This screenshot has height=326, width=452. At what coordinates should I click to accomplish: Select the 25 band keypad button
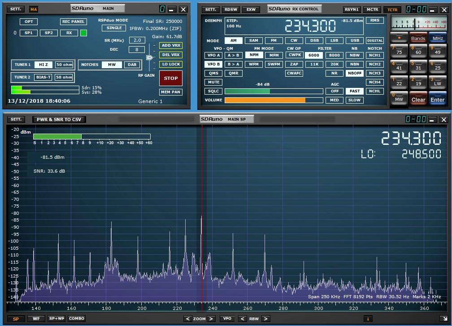(438, 67)
